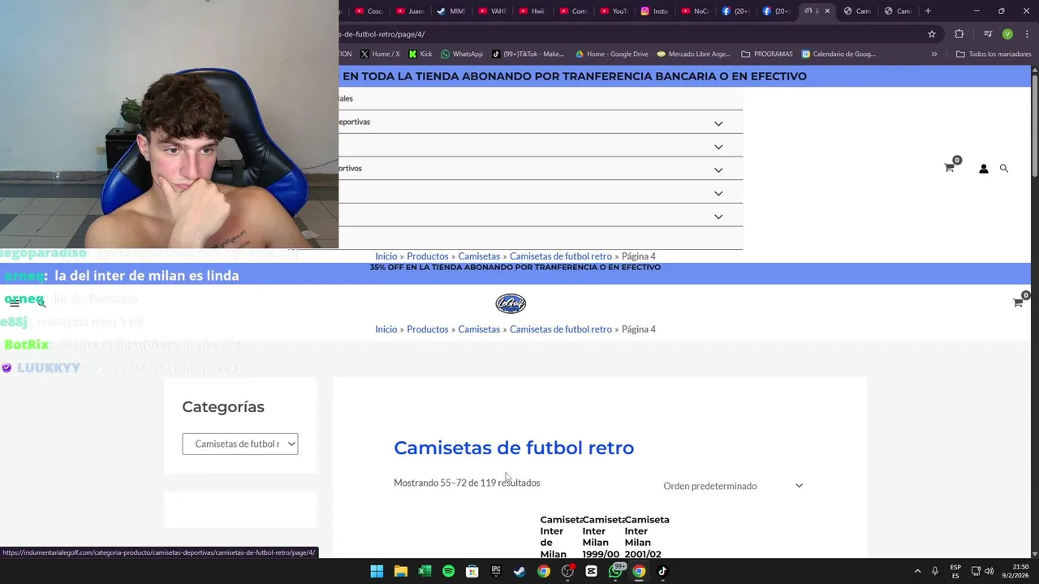The height and width of the screenshot is (584, 1039).
Task: Open the WhatsApp bookmark
Action: [462, 54]
